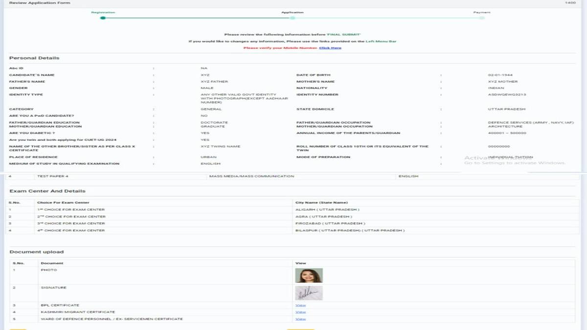Image resolution: width=587 pixels, height=330 pixels.
Task: Open the uploaded candidate photo thumbnail
Action: click(x=309, y=275)
